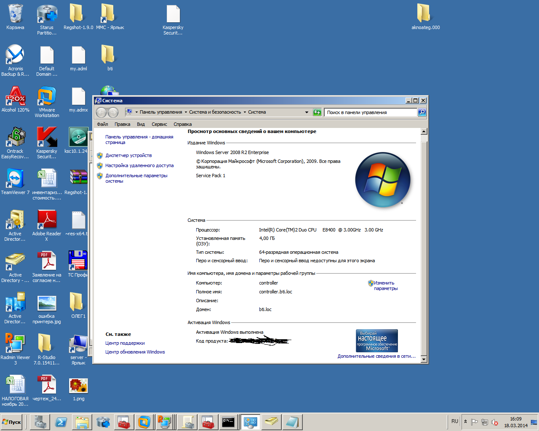Open Центр обновления Windows link
Image resolution: width=539 pixels, height=431 pixels.
(135, 352)
